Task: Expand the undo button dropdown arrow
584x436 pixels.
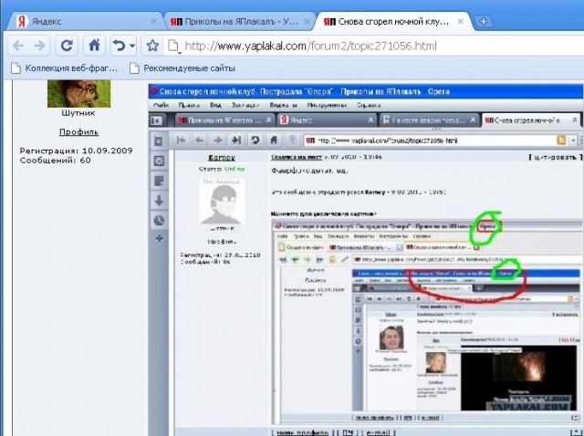Action: [x=132, y=46]
